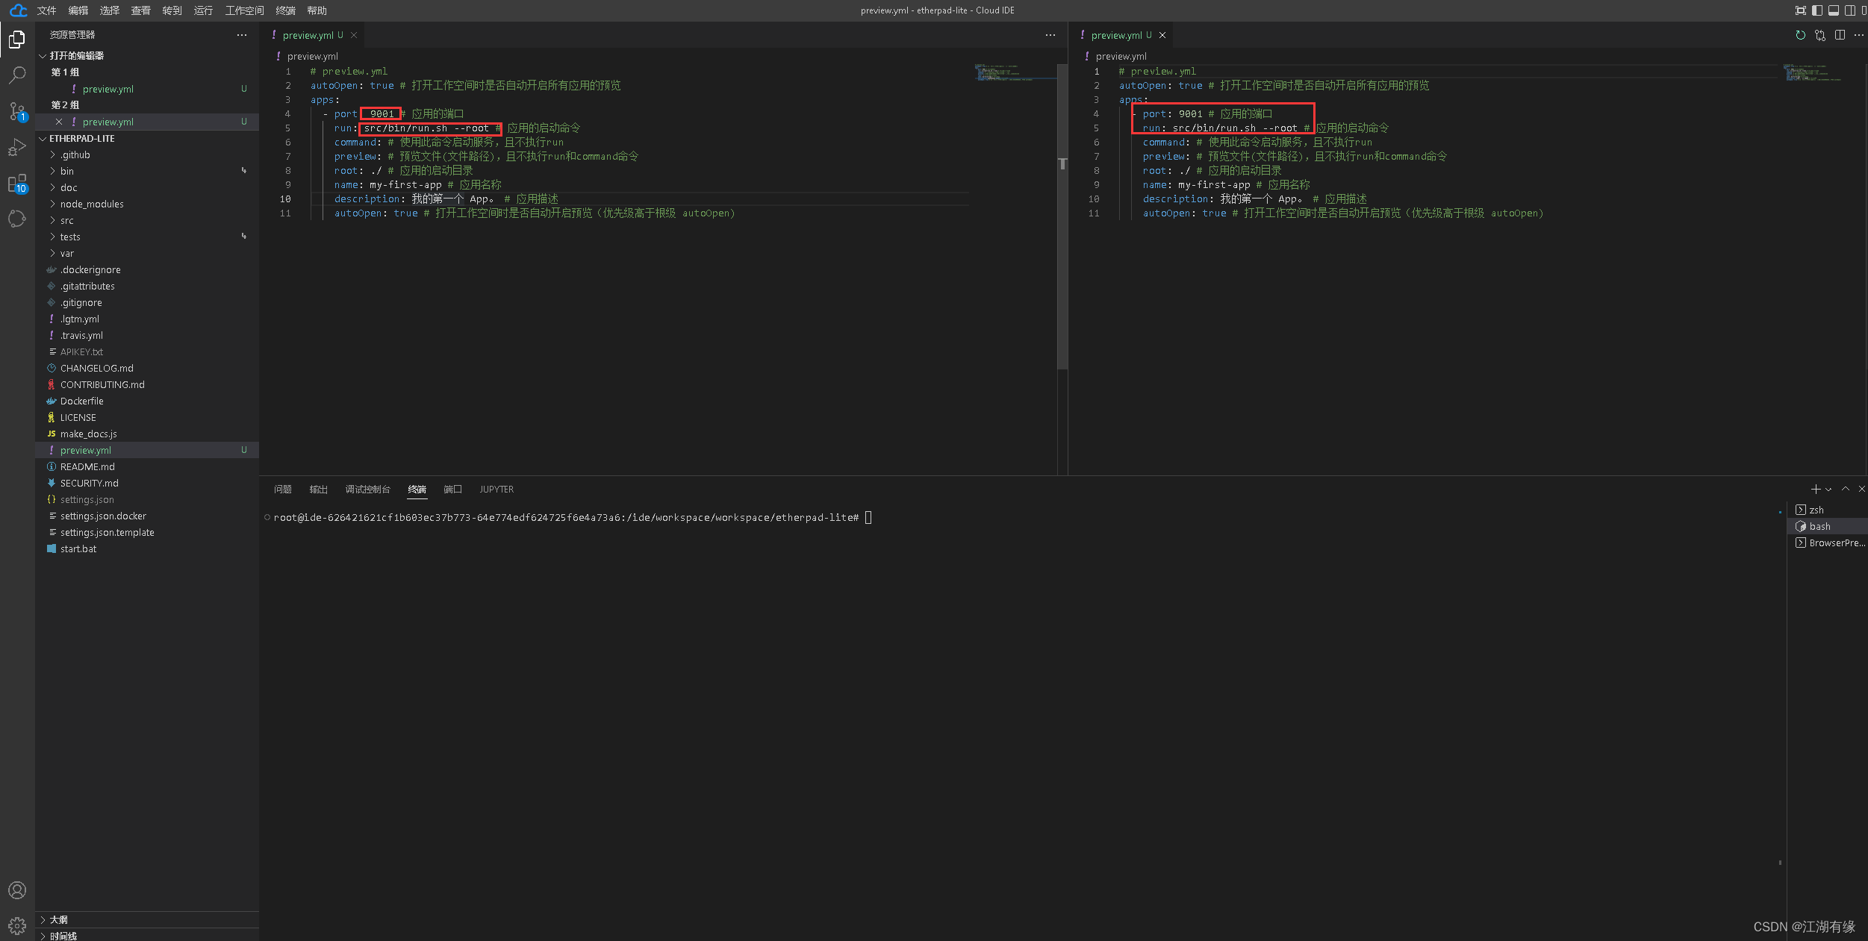
Task: Open the 文件 menu
Action: (x=46, y=10)
